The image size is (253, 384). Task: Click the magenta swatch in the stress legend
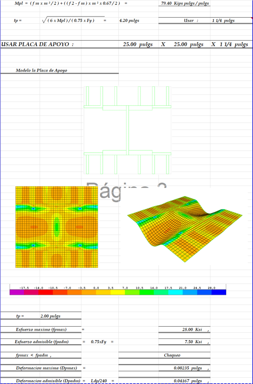[17, 292]
